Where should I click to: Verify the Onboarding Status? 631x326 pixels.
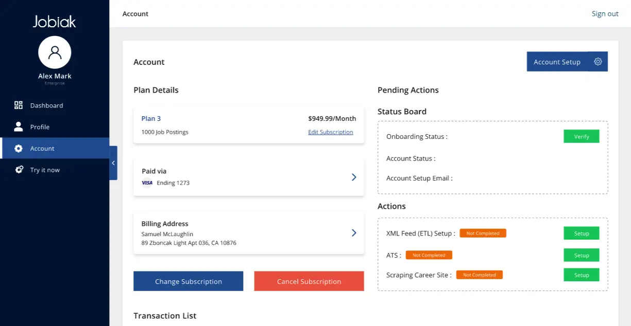(582, 136)
